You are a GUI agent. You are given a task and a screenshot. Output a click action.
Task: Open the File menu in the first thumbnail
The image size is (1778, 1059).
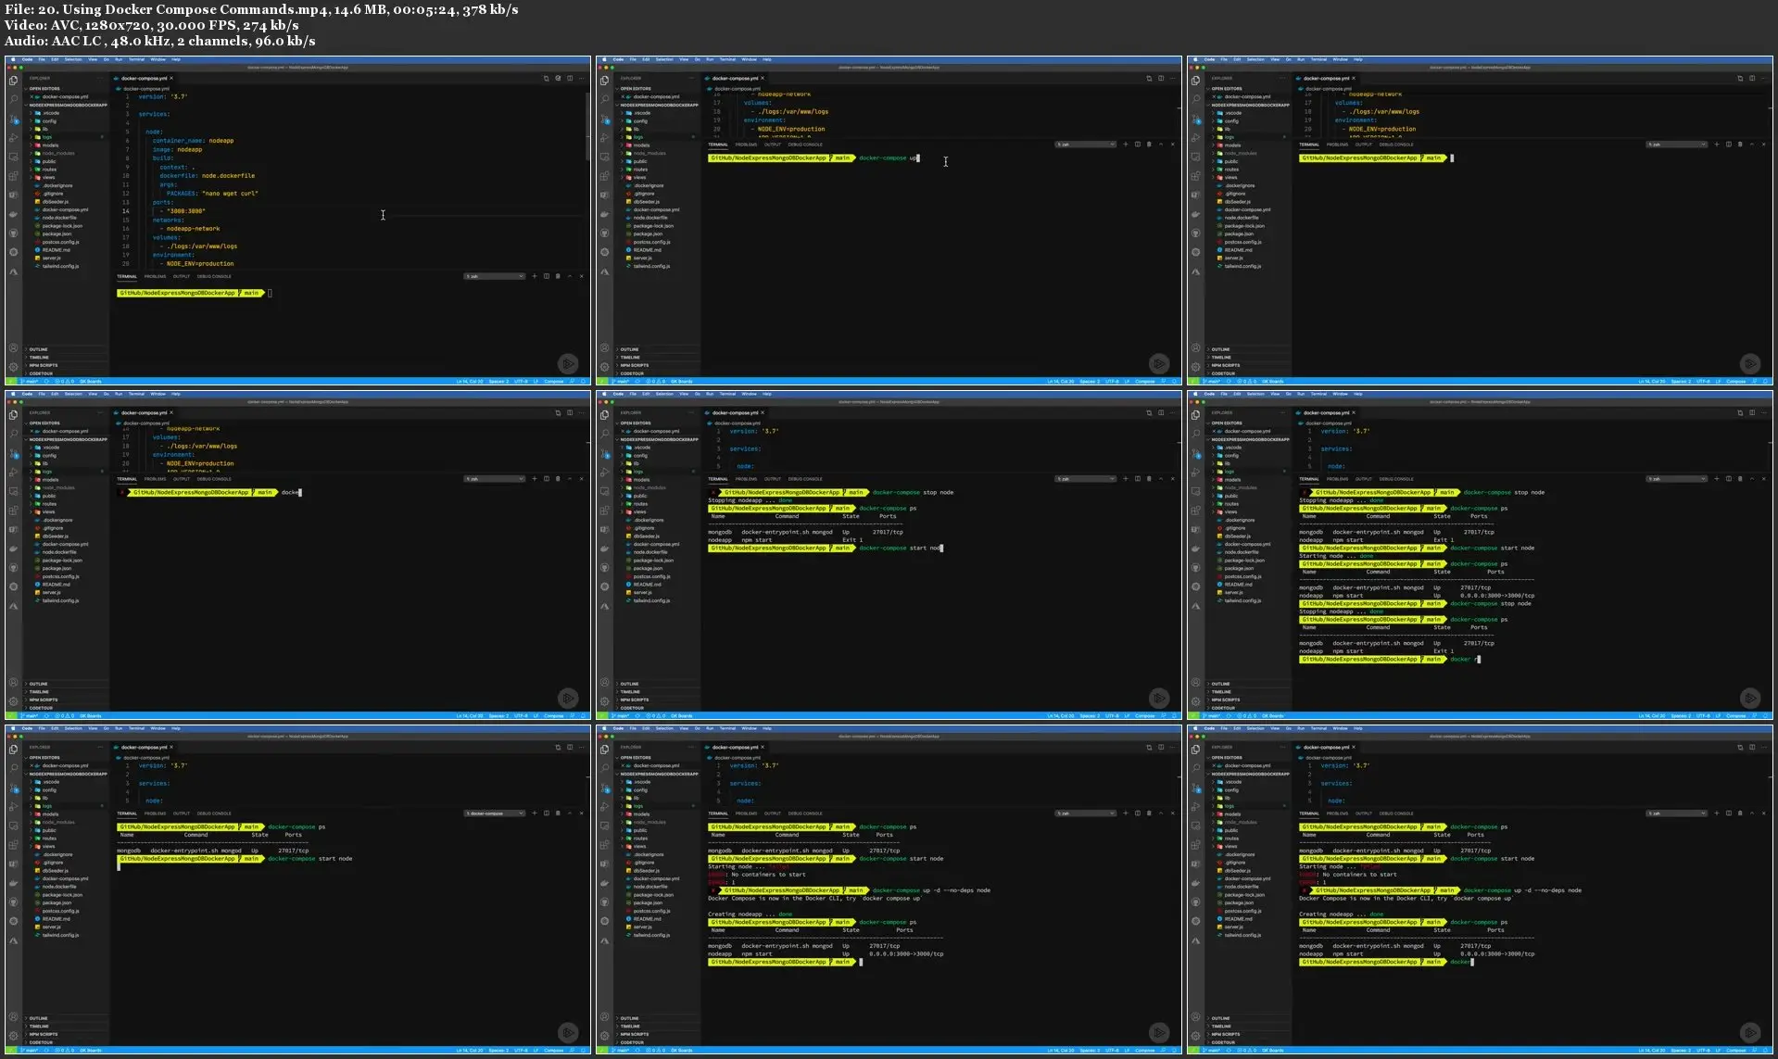coord(42,58)
